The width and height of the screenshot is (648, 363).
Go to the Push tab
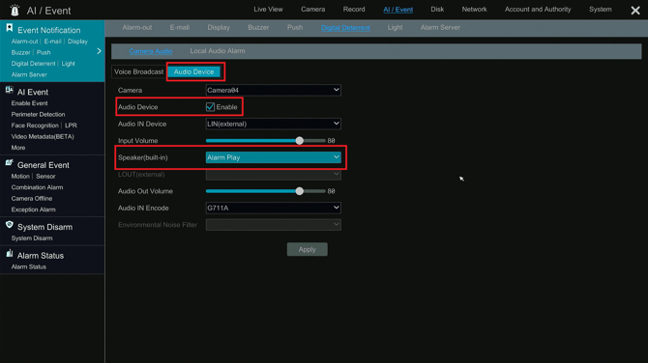click(x=295, y=28)
